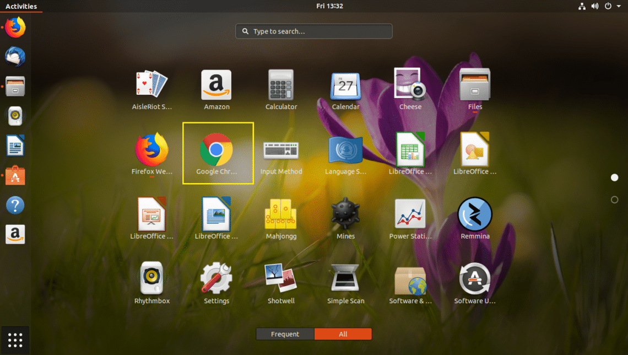628x355 pixels.
Task: Click Firefox icon in the dock
Action: pos(15,27)
